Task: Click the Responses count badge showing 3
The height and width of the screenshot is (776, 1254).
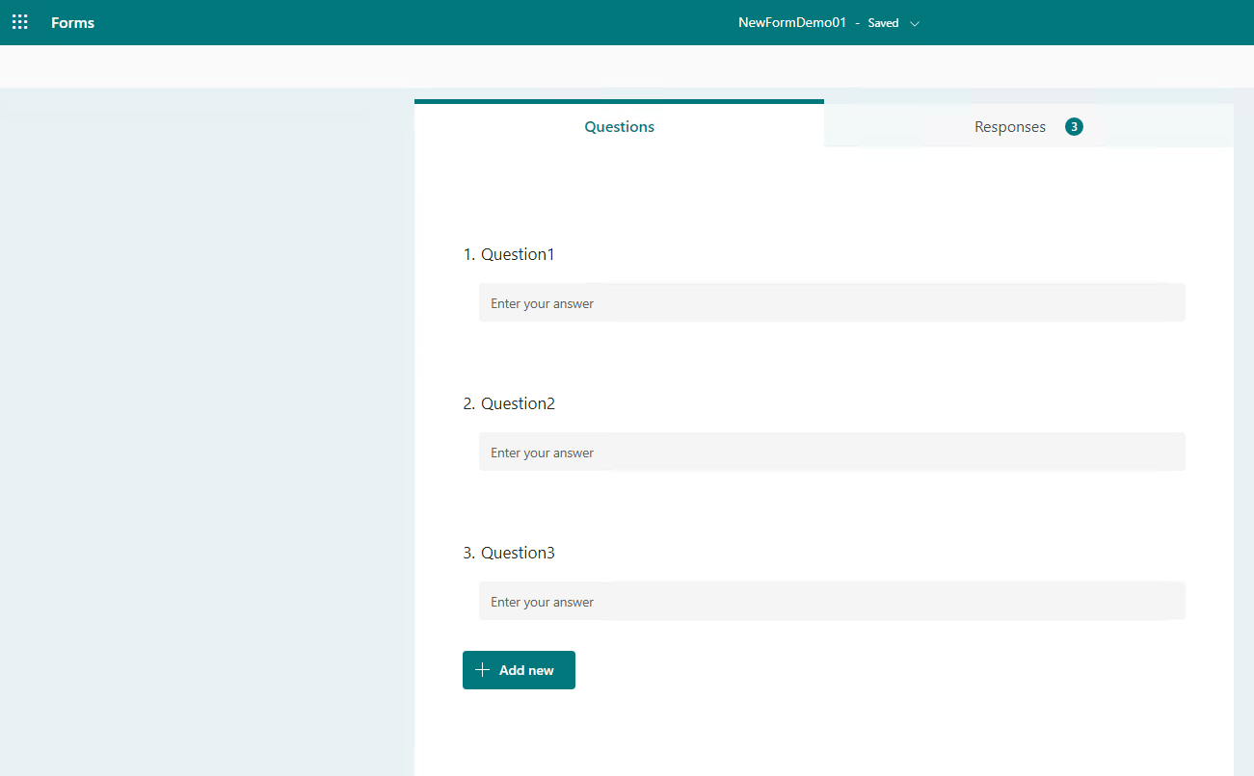Action: click(x=1074, y=126)
